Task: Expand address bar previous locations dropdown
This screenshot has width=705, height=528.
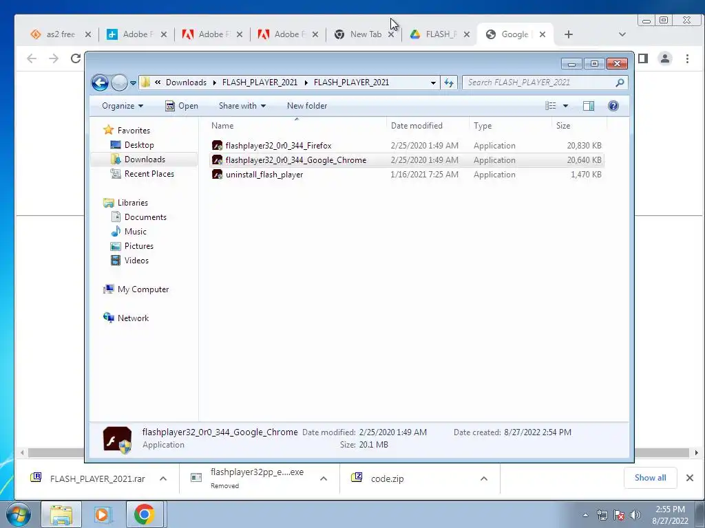Action: click(x=433, y=82)
